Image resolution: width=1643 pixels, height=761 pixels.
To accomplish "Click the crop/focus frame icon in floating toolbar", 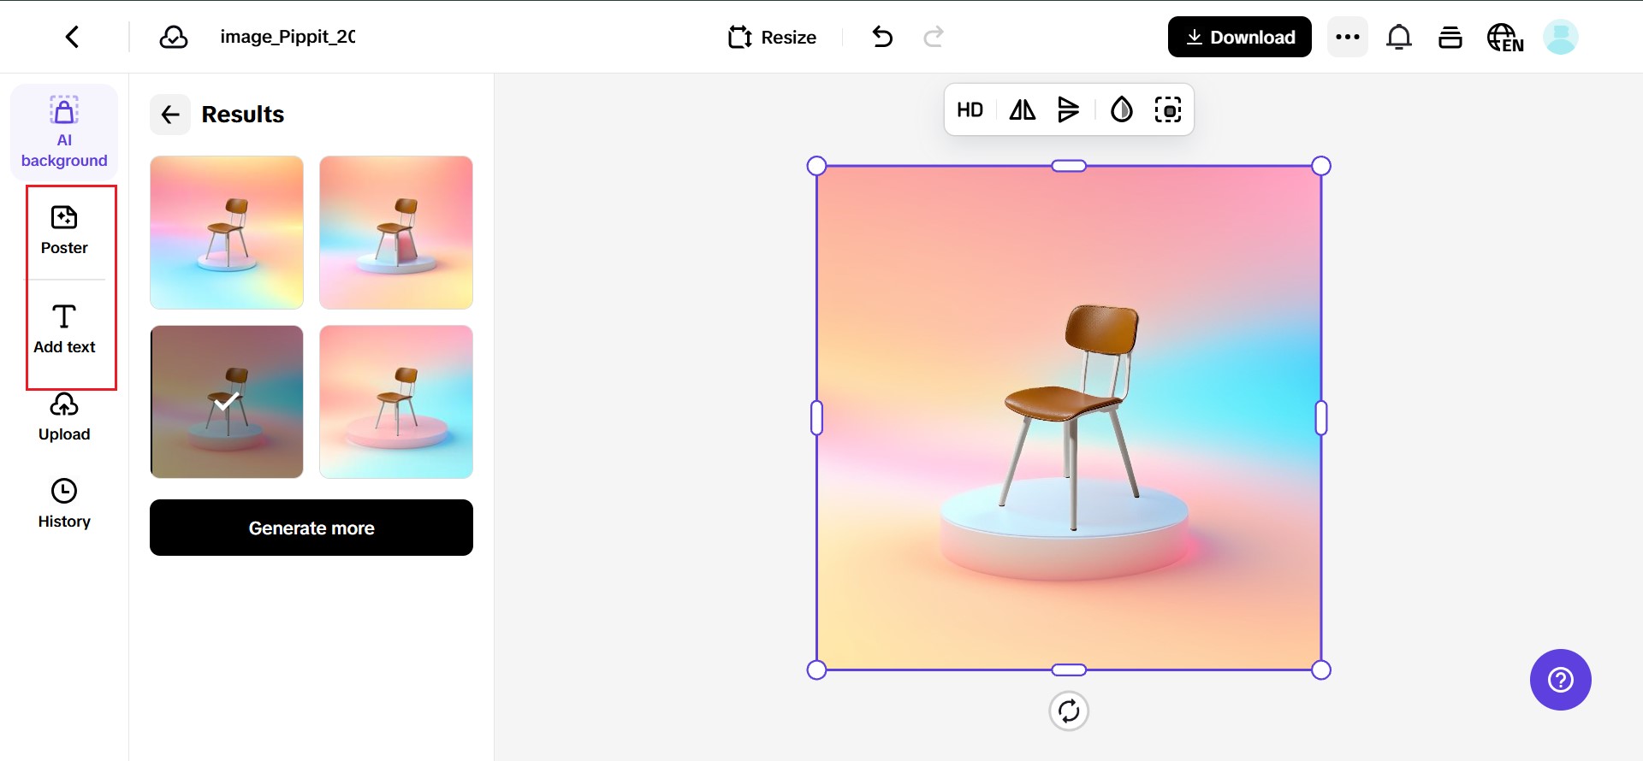I will point(1168,109).
